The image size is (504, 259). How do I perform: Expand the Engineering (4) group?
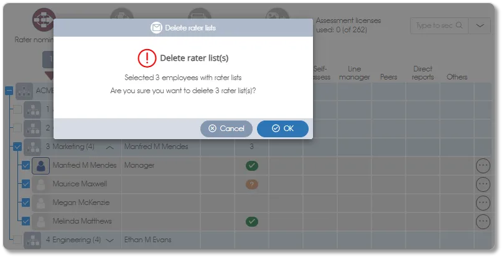click(110, 240)
